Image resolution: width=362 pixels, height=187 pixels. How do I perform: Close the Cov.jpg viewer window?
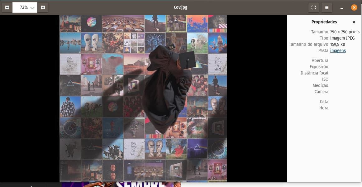pos(354,7)
